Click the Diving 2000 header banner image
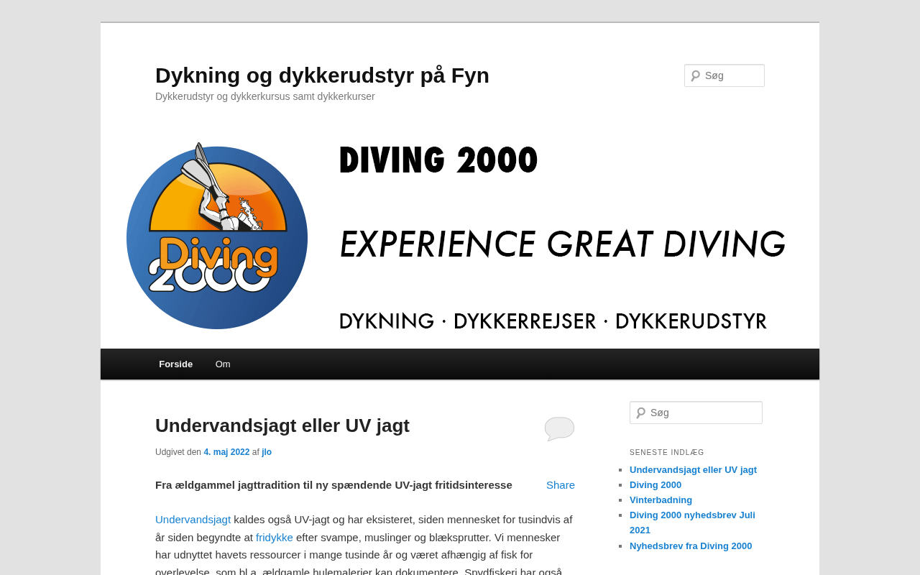 [x=460, y=236]
